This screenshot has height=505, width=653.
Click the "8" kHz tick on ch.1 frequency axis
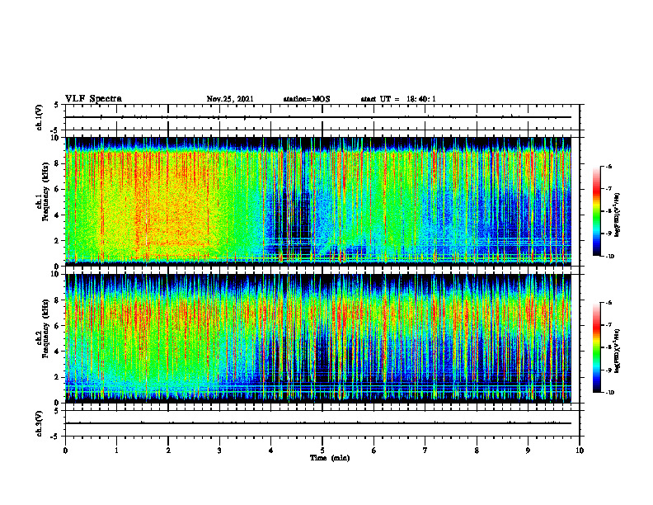tap(57, 163)
